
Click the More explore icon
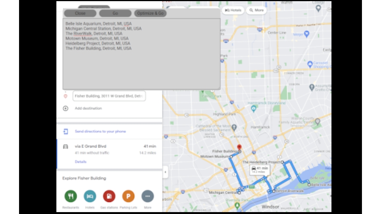148,196
